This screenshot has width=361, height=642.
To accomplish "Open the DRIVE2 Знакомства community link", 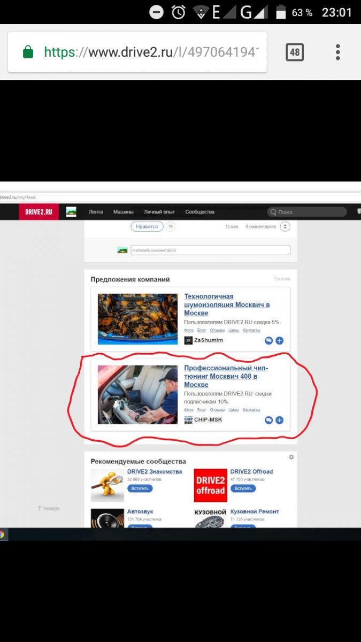I will pos(155,472).
